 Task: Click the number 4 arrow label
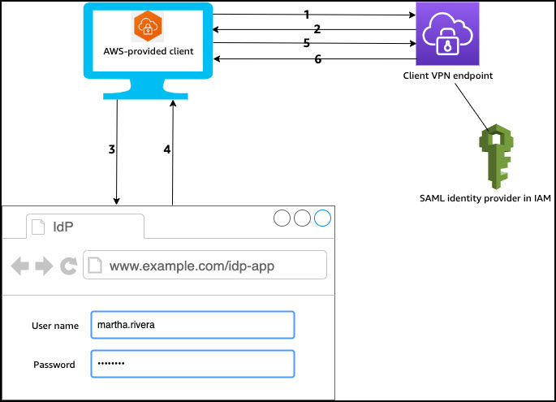[167, 149]
